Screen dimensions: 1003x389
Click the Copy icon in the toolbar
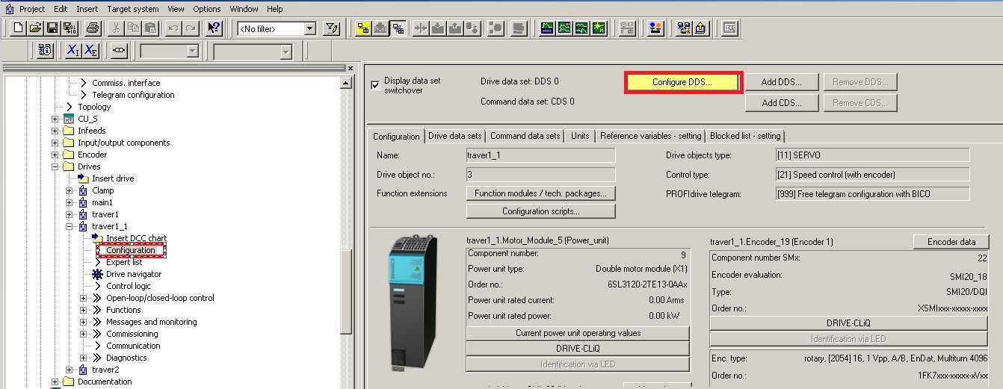coord(133,28)
